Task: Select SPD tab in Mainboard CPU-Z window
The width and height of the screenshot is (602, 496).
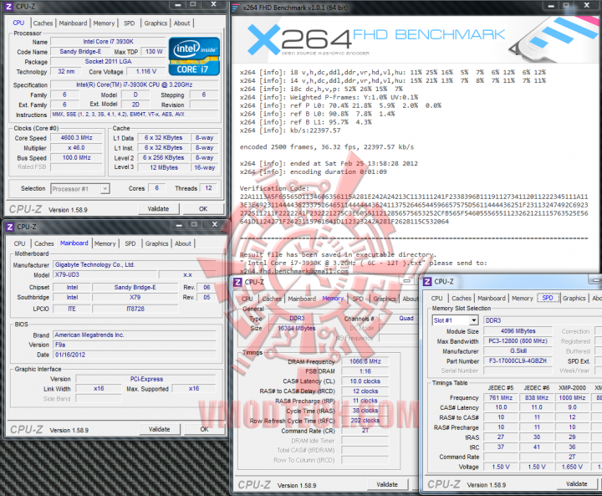Action: pyautogui.click(x=130, y=243)
